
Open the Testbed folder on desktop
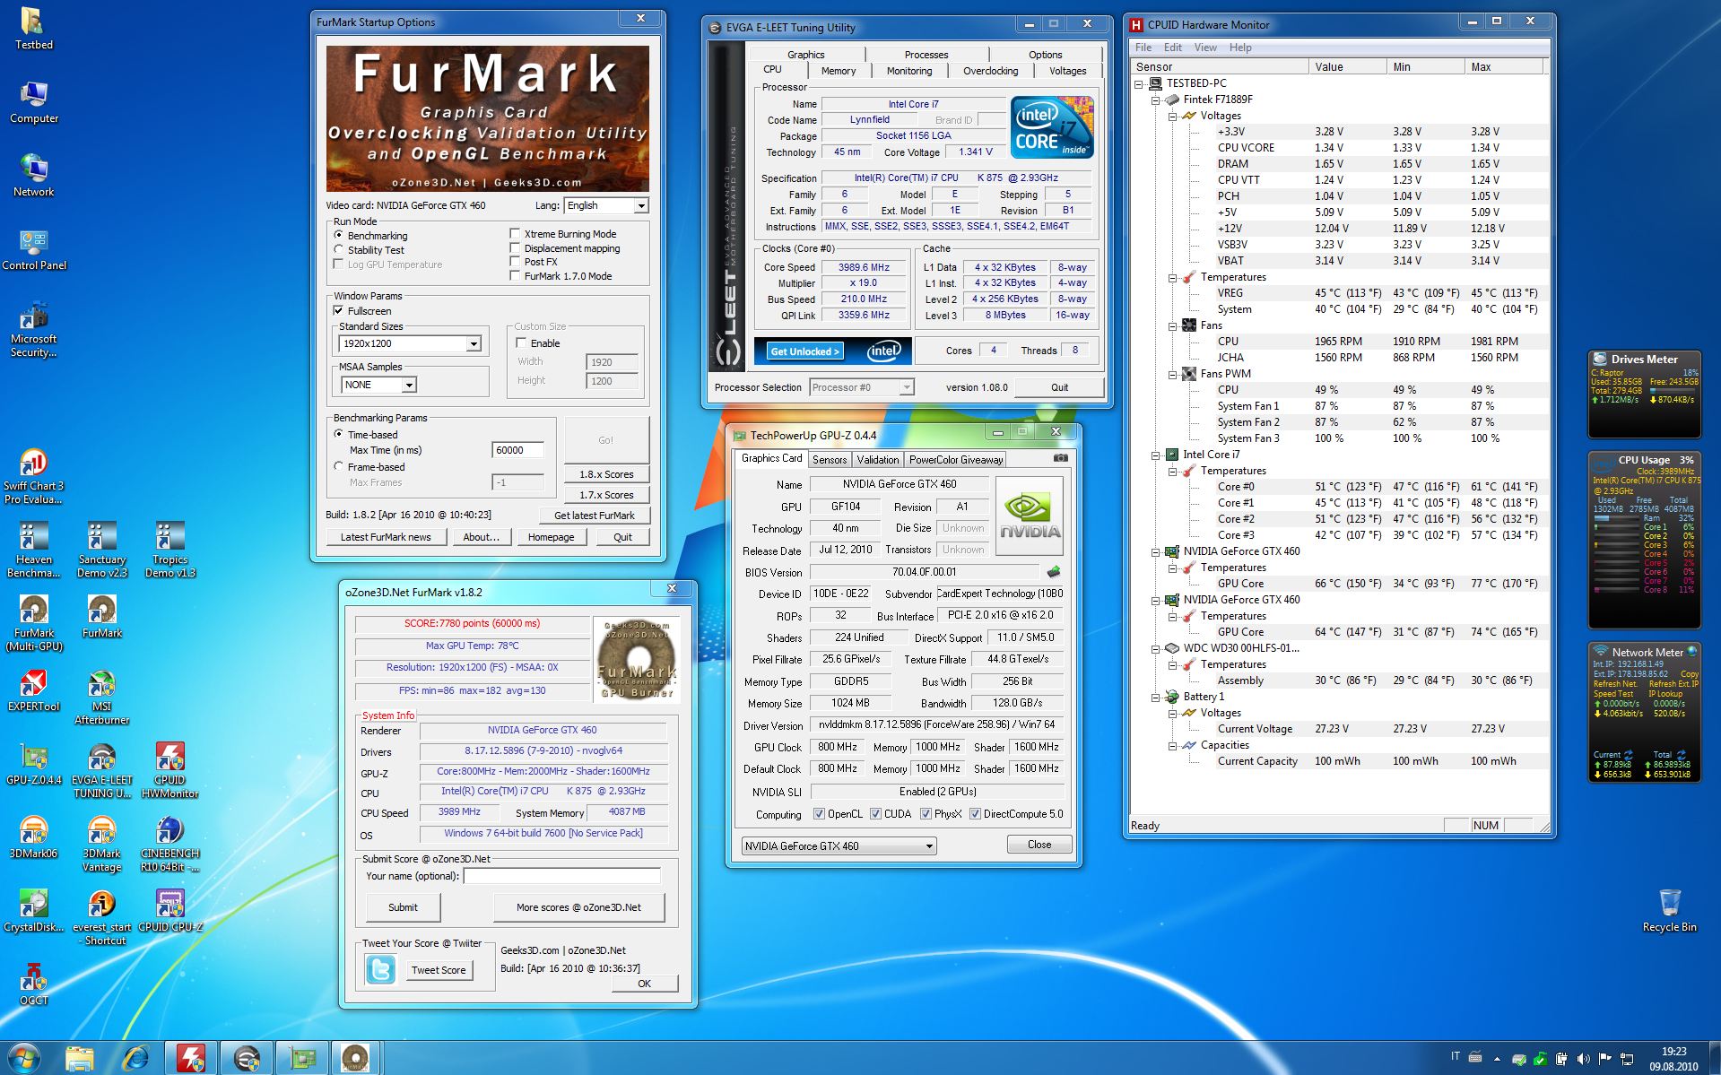pos(33,29)
